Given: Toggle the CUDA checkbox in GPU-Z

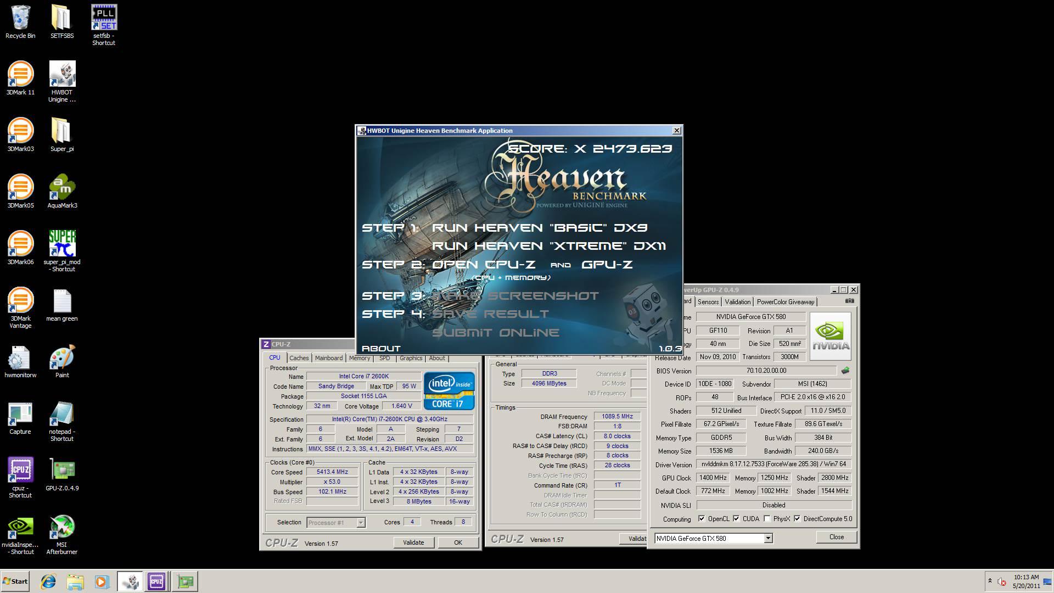Looking at the screenshot, I should [736, 519].
